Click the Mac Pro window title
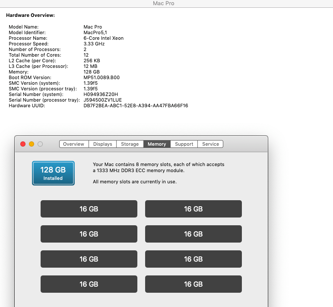The height and width of the screenshot is (307, 333). [164, 3]
